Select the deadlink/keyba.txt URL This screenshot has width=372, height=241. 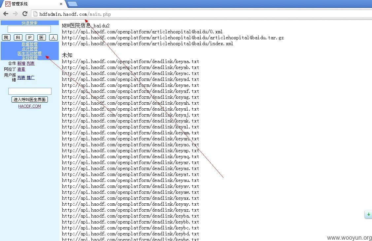[130, 216]
